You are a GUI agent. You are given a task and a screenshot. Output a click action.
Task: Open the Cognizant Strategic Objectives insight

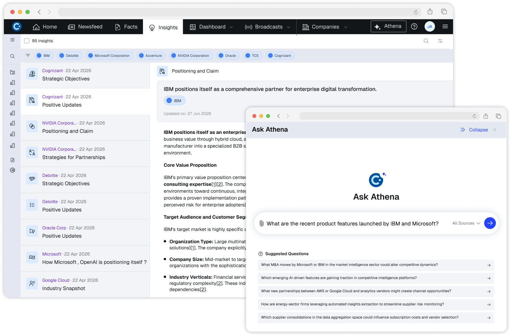(85, 75)
